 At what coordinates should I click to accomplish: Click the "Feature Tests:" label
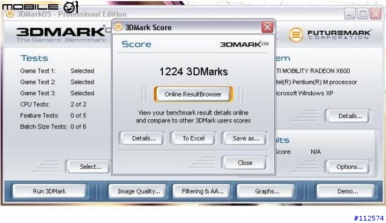pos(39,115)
